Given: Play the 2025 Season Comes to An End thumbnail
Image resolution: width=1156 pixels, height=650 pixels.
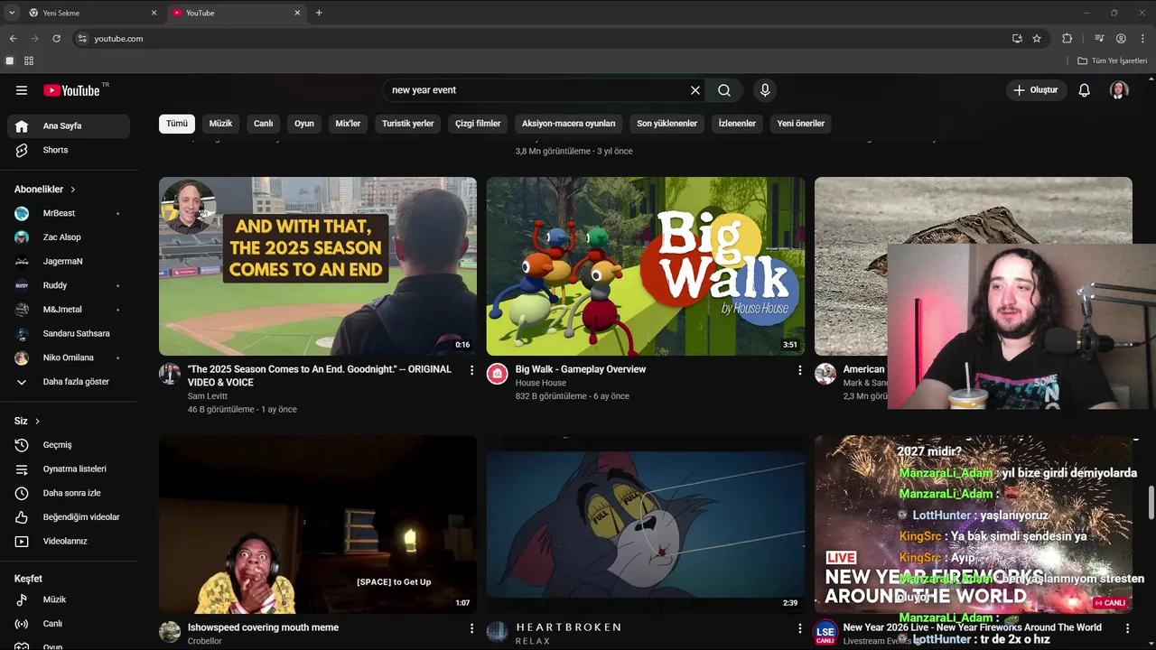Looking at the screenshot, I should [318, 266].
